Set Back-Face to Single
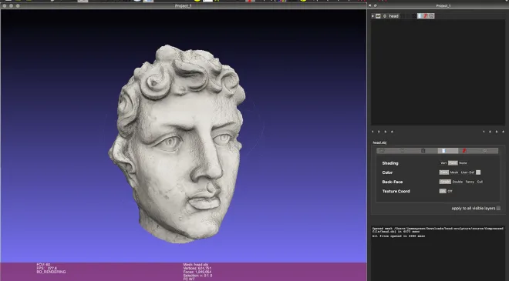Viewport: 509px width, 281px height. 445,182
